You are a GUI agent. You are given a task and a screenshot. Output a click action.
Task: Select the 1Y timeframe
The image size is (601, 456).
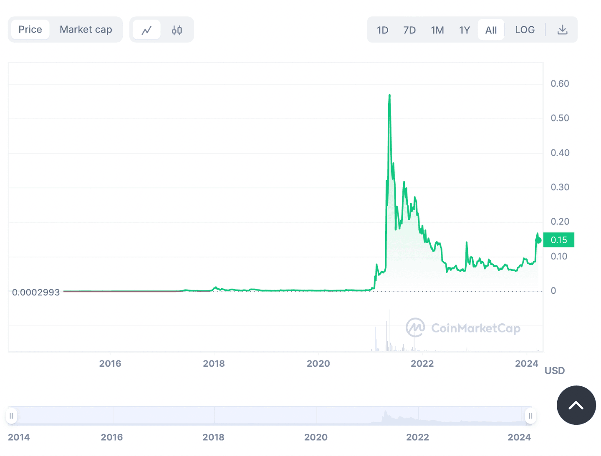(465, 30)
